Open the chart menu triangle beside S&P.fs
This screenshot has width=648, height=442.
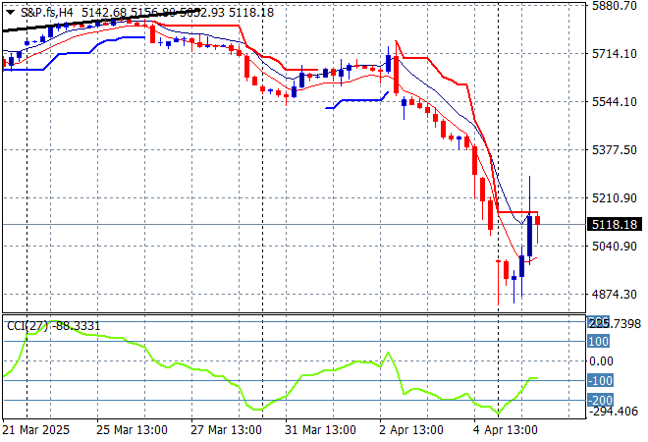coord(11,13)
